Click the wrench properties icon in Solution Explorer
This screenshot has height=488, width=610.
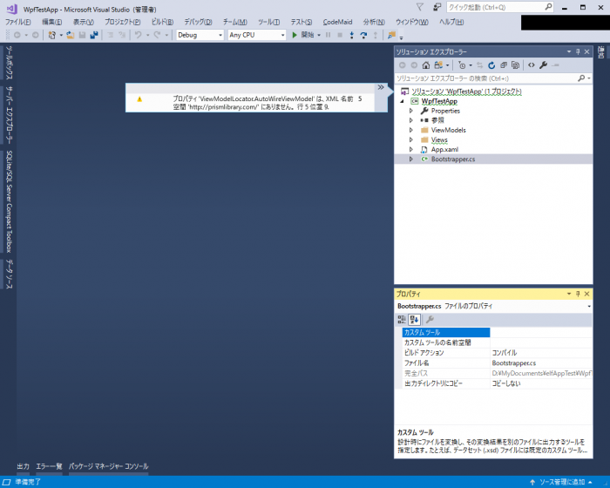click(x=543, y=65)
